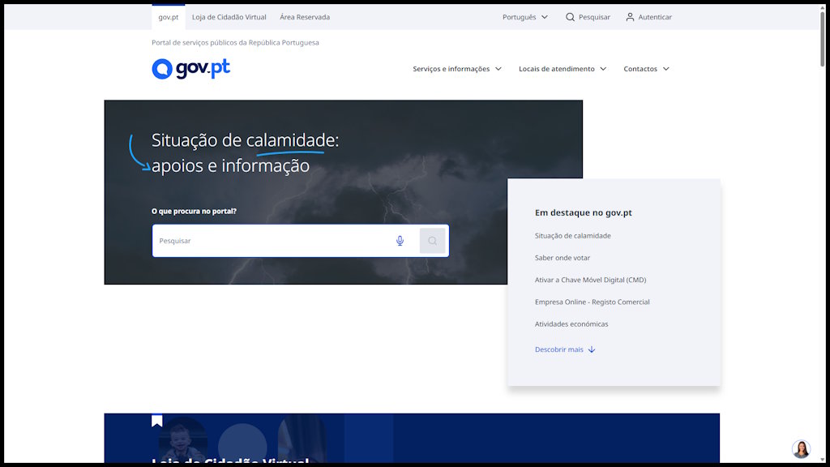Click the Autenticar user profile icon
The height and width of the screenshot is (467, 830).
630,17
